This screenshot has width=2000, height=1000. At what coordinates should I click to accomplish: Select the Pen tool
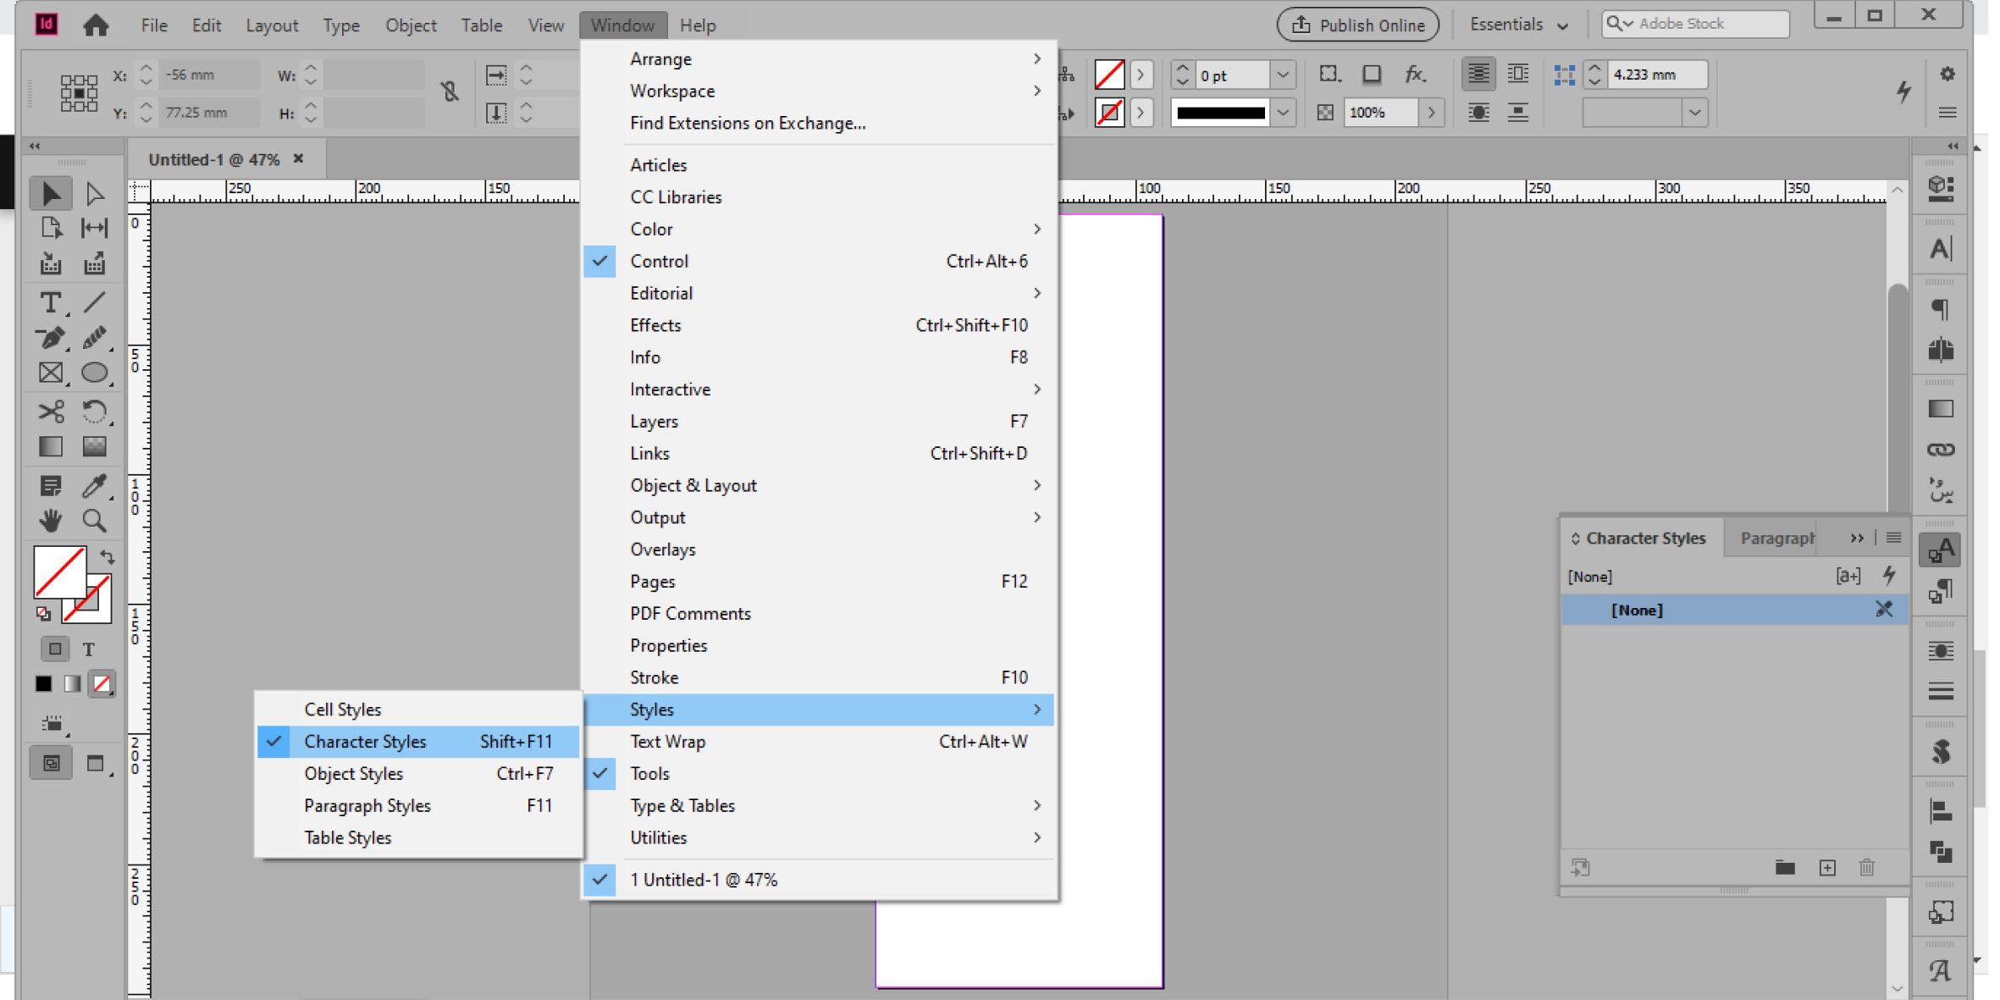pos(50,338)
